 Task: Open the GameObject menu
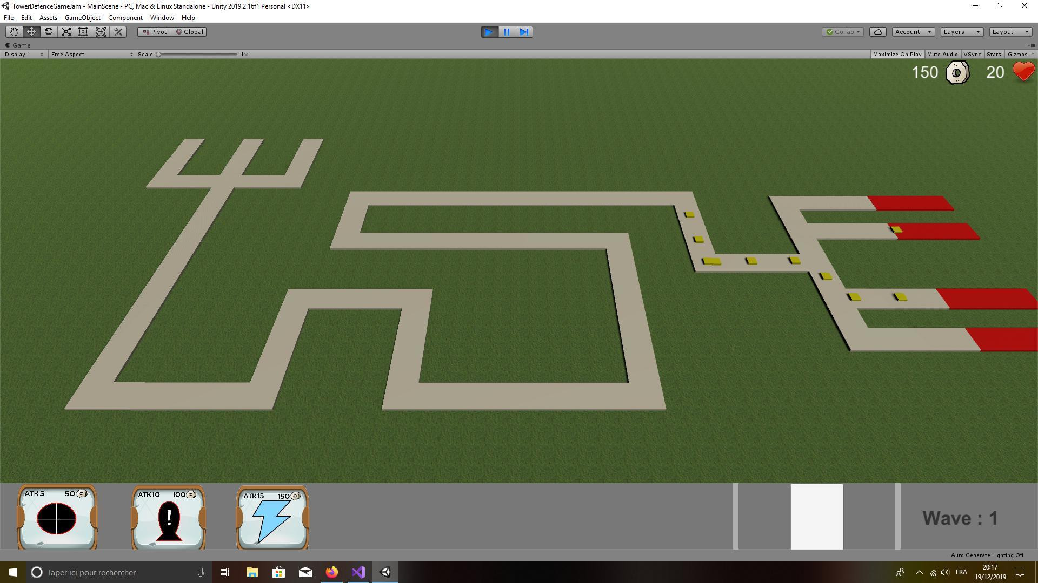(x=82, y=18)
